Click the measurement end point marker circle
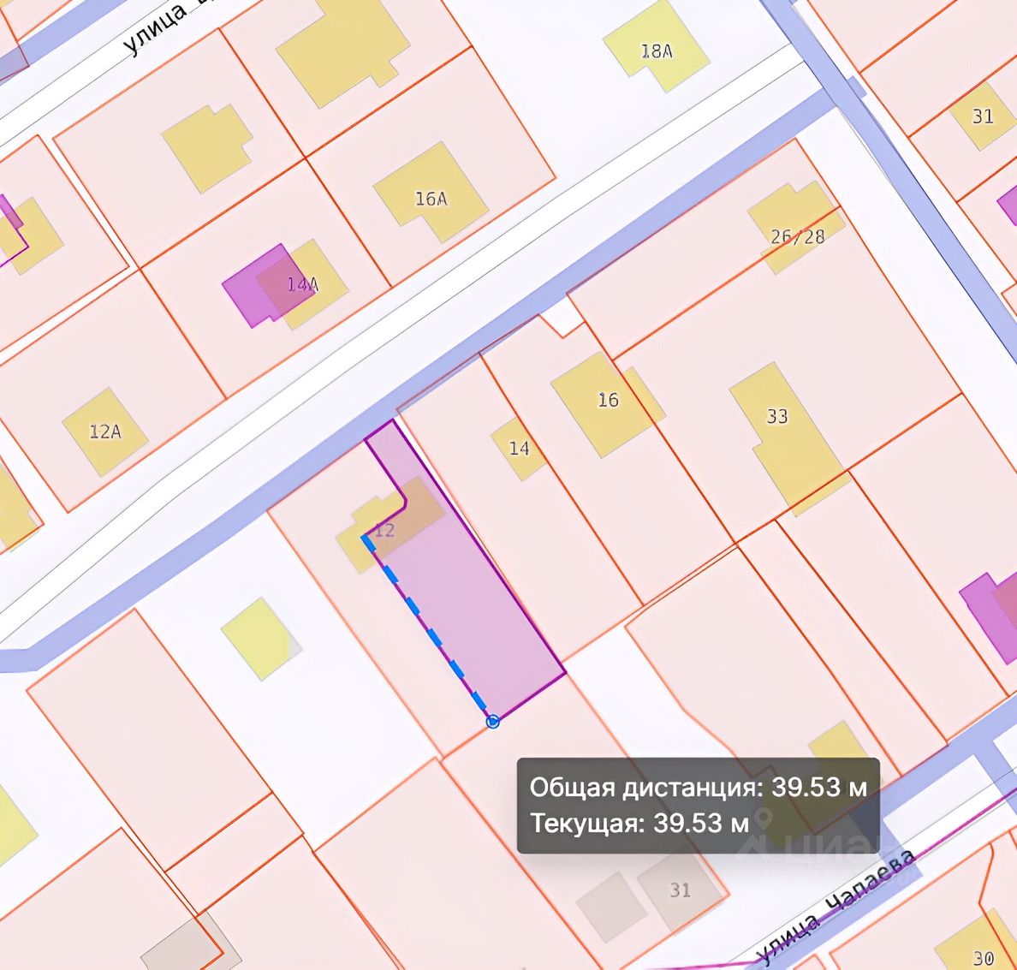This screenshot has height=970, width=1017. (x=493, y=721)
